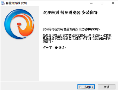This screenshot has width=118, height=90.
Task: Click the installer icon in the title bar
Action: (x=2, y=3)
